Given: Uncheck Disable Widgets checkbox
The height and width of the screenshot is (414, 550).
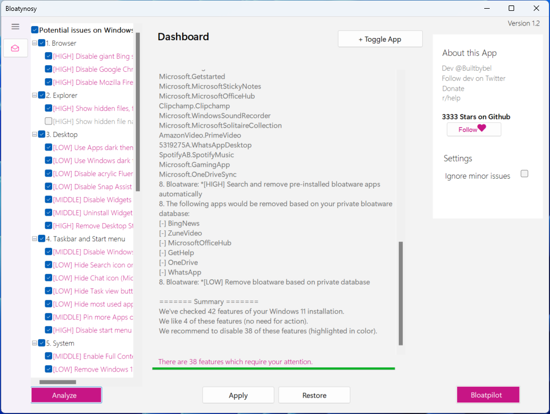Looking at the screenshot, I should click(x=49, y=199).
